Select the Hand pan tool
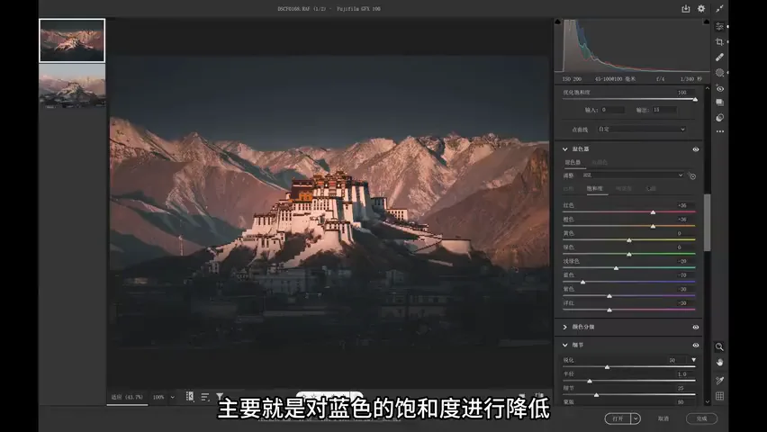The width and height of the screenshot is (767, 432). (719, 363)
